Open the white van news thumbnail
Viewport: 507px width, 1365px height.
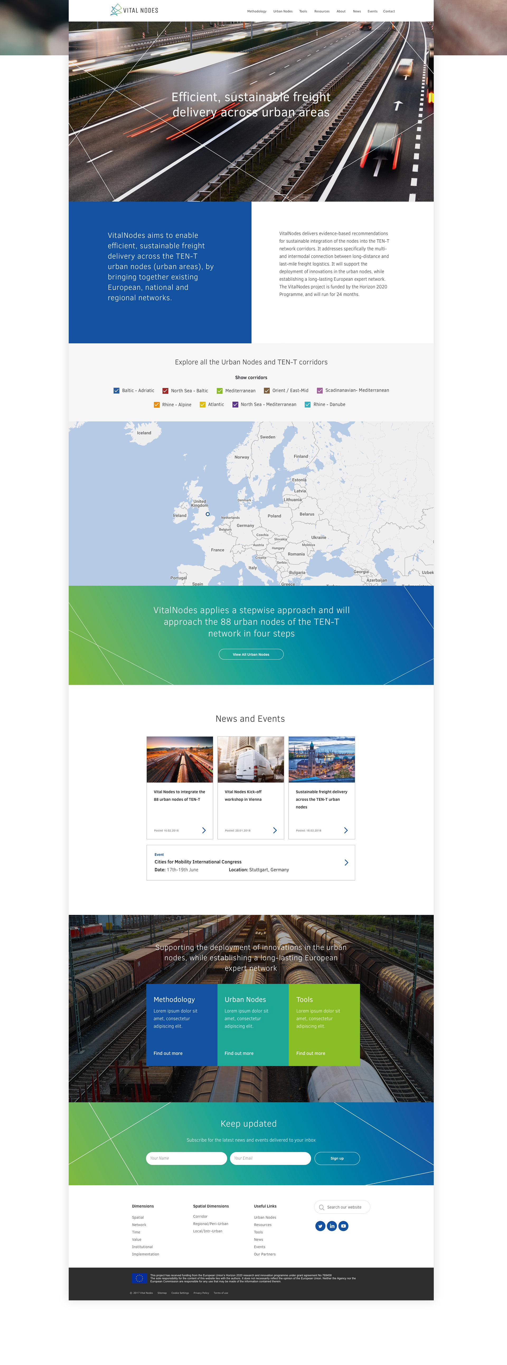(251, 759)
